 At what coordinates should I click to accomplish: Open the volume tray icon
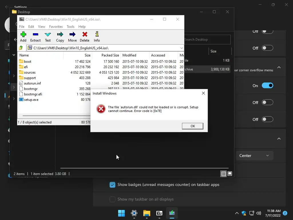(259, 213)
